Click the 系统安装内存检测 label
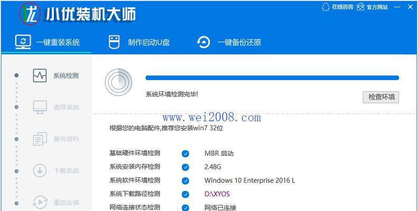 135,167
